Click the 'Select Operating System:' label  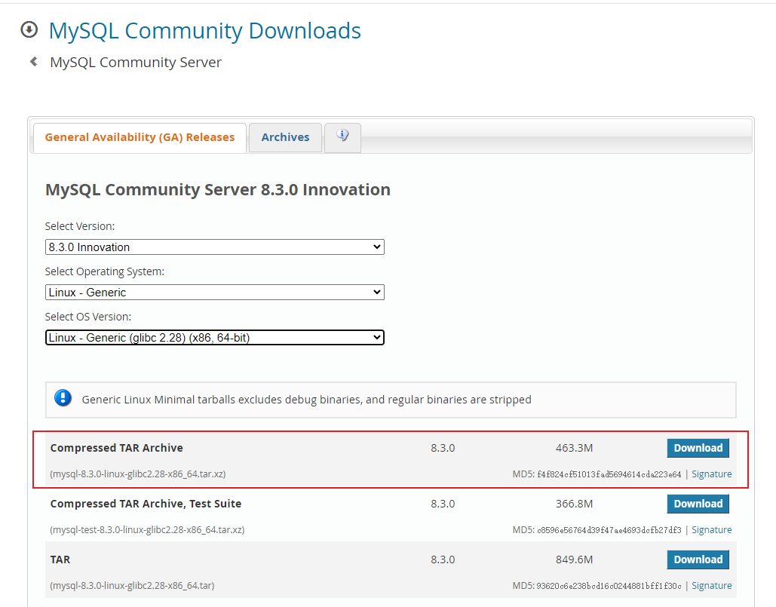point(104,271)
